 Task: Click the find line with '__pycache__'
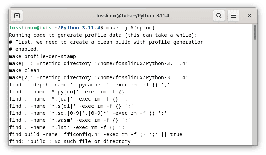pyautogui.click(x=89, y=85)
